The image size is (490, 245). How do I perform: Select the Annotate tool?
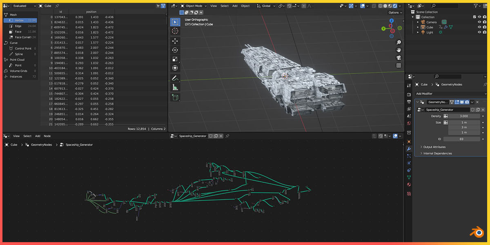pos(175,78)
